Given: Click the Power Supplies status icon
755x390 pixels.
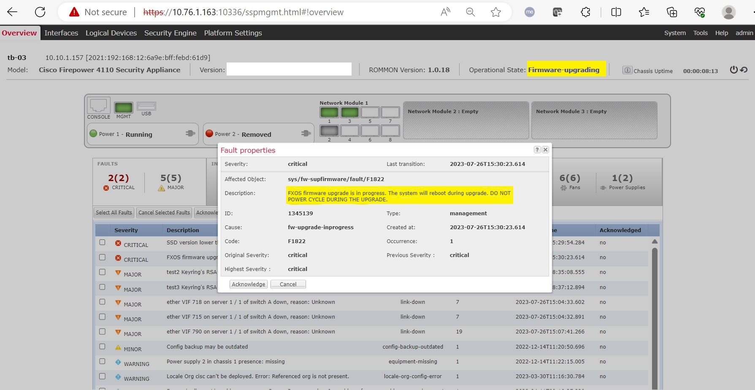Looking at the screenshot, I should 603,187.
